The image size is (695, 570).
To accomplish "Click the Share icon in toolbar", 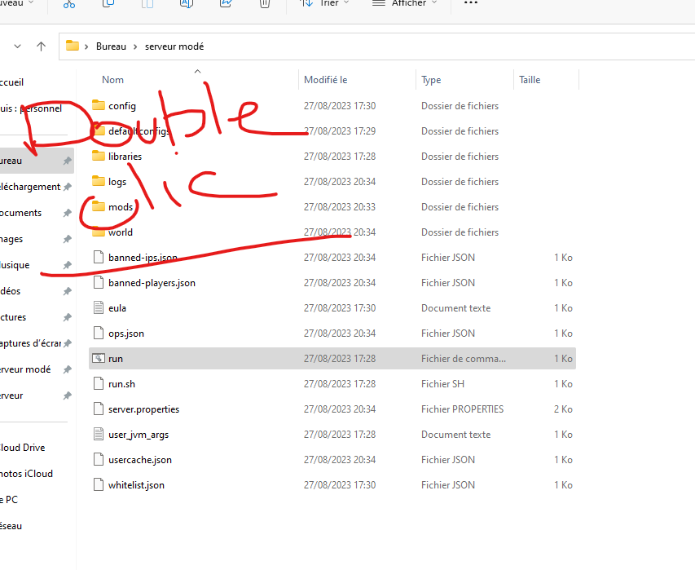I will click(x=226, y=3).
